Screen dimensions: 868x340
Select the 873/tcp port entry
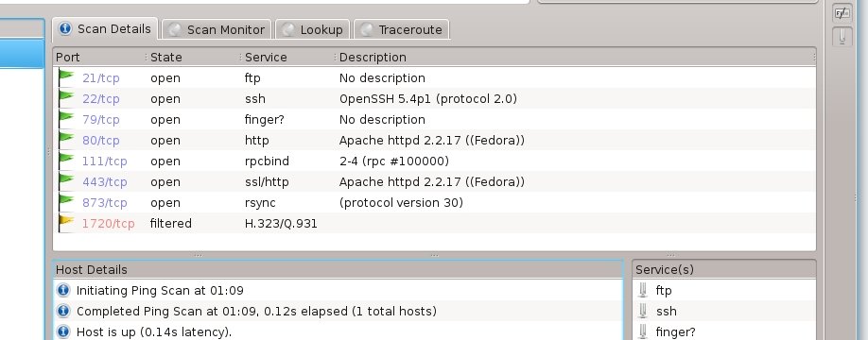point(105,203)
